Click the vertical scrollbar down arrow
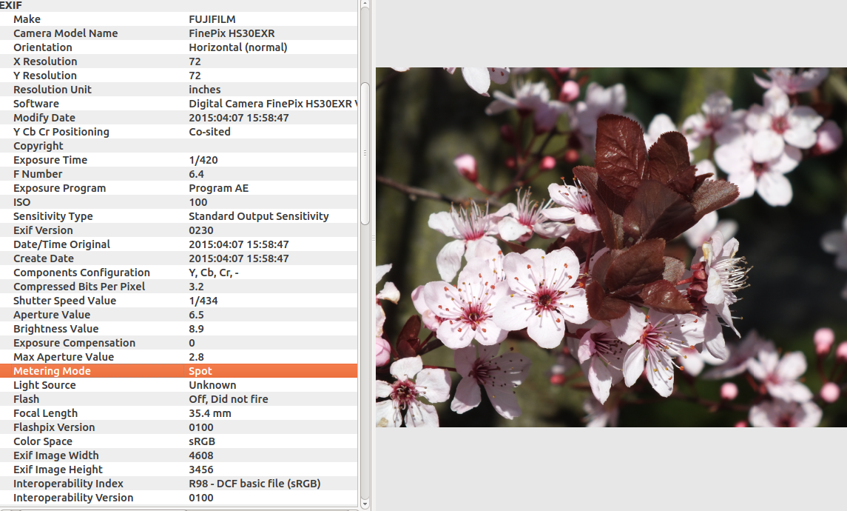This screenshot has width=847, height=511. 364,505
